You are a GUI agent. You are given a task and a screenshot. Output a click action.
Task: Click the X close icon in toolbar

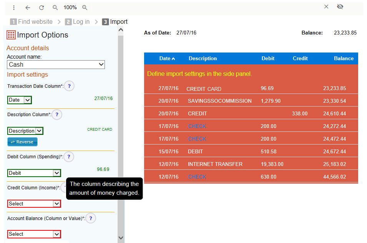326,7
